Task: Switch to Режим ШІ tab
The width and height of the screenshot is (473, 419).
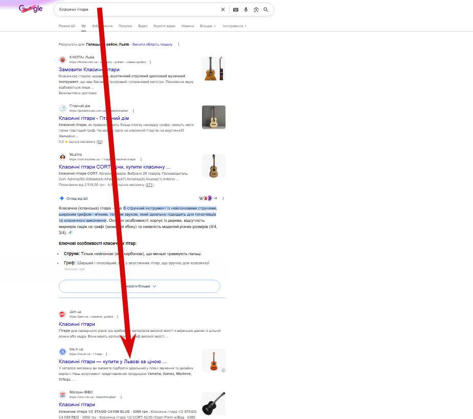Action: [x=66, y=26]
